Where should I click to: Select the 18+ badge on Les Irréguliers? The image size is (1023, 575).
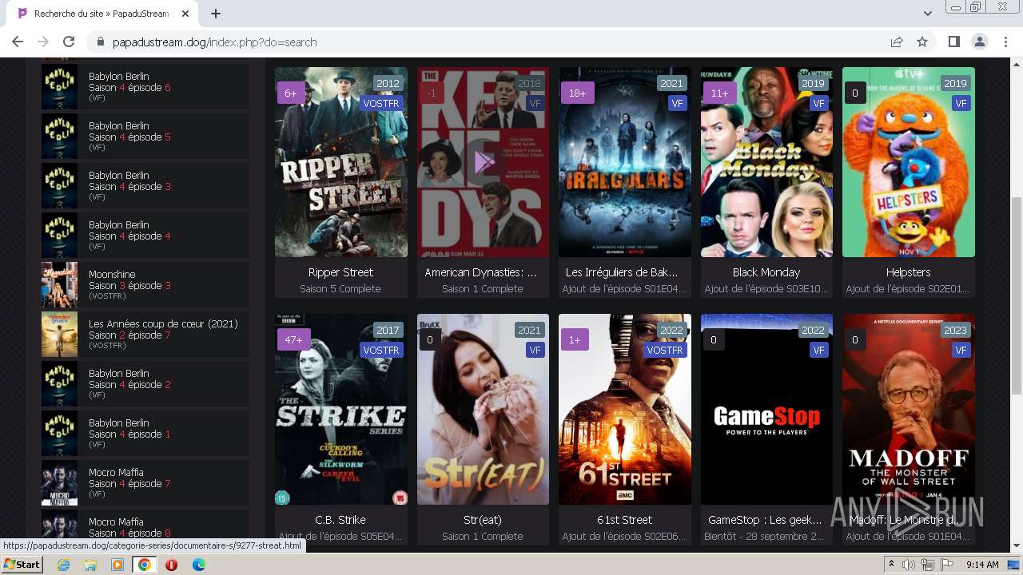[x=577, y=93]
